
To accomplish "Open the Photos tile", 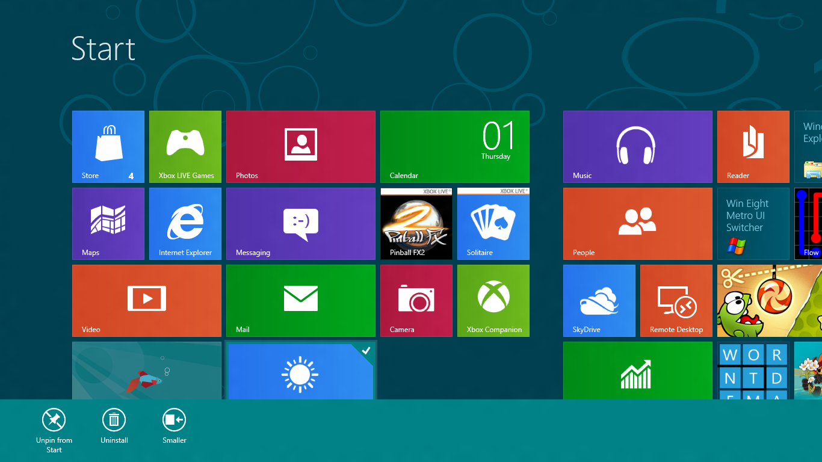I will (301, 147).
